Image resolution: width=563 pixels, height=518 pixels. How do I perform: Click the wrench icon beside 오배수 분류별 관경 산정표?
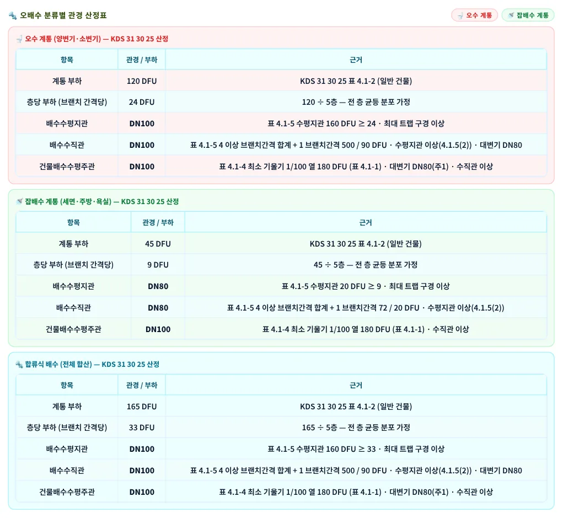(13, 15)
